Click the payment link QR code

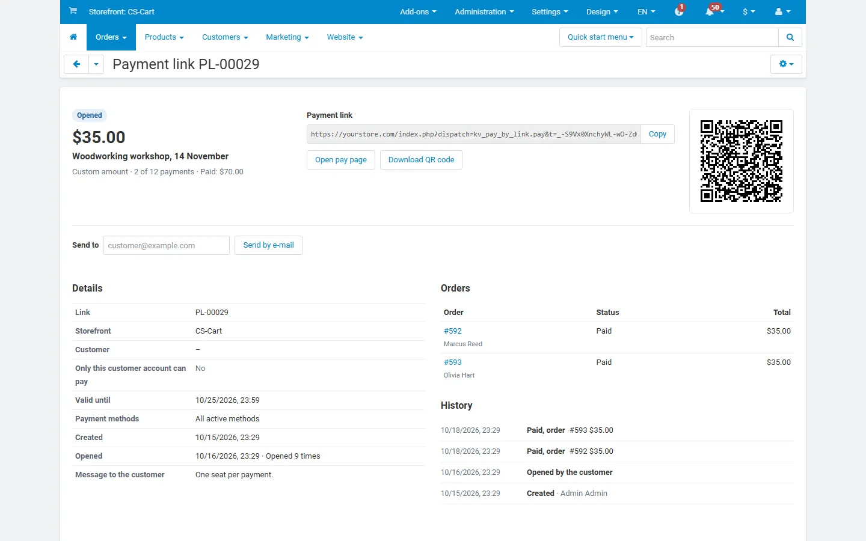(742, 161)
